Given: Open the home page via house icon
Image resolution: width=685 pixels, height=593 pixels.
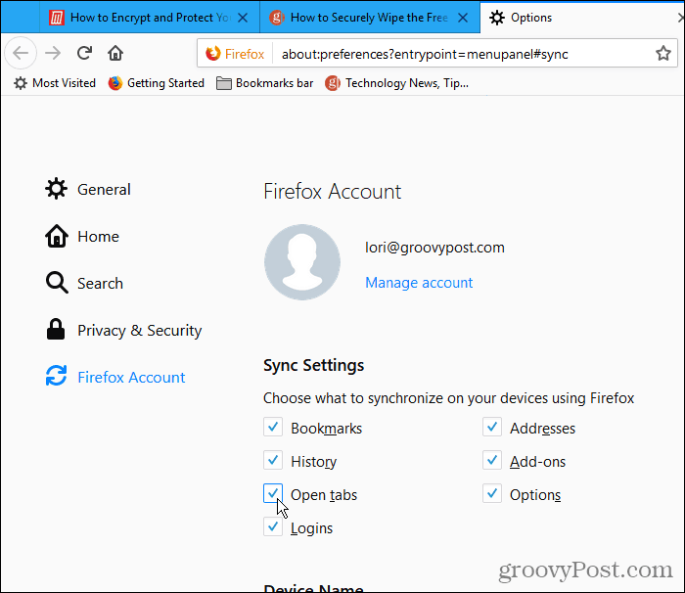Looking at the screenshot, I should 115,53.
